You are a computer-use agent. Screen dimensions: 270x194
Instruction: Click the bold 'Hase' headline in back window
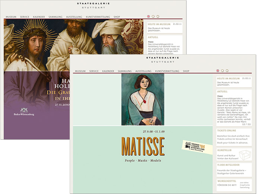click(x=151, y=42)
